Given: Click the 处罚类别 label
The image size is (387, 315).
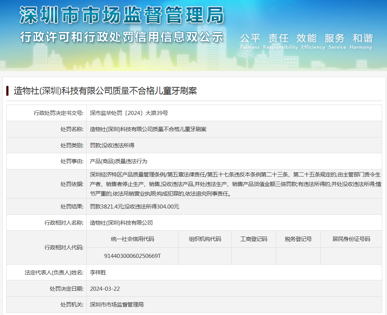Looking at the screenshot, I should coord(72,146).
